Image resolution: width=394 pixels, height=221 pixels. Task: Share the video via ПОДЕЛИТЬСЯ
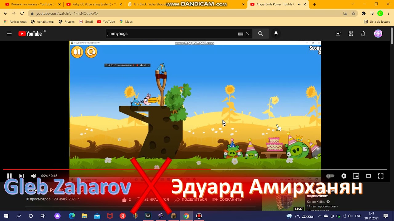tap(191, 200)
